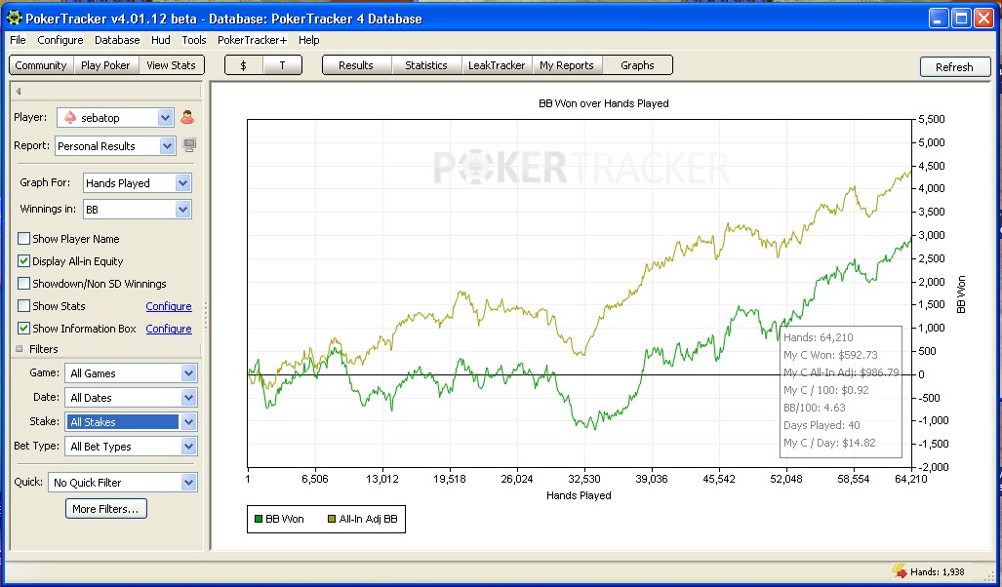Open the Game filter dropdown
Image resolution: width=1002 pixels, height=587 pixels.
click(188, 373)
